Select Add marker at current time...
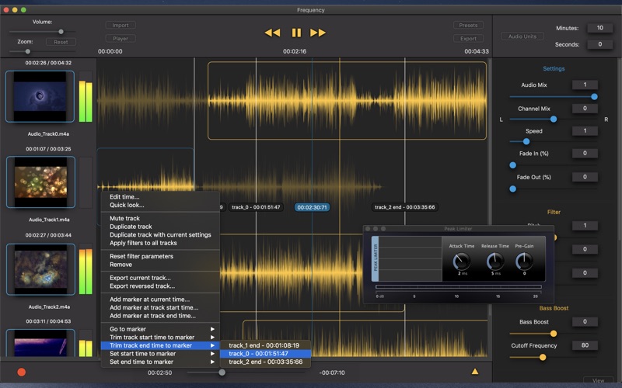622x388 pixels. [160, 300]
